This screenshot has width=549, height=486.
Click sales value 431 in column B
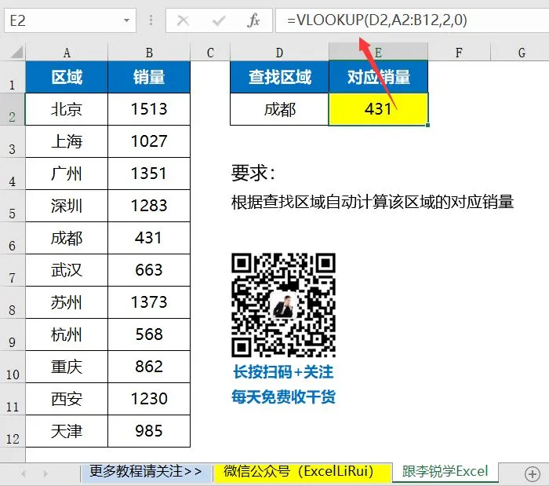pos(149,238)
